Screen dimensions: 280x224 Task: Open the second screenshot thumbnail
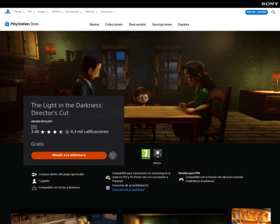pos(174,216)
